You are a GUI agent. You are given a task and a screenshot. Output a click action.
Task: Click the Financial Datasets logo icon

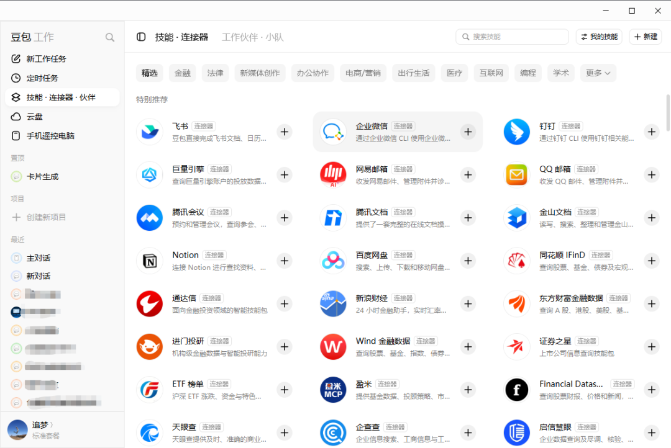516,390
